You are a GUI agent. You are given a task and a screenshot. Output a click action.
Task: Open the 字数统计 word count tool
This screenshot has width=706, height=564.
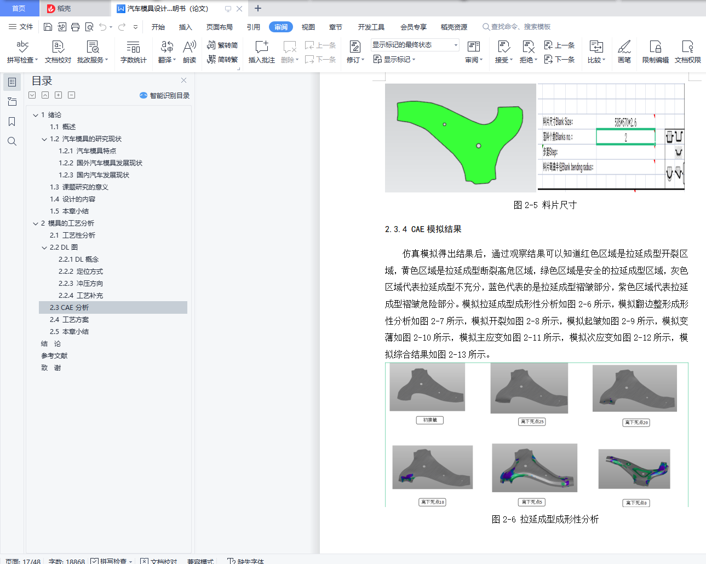point(134,53)
